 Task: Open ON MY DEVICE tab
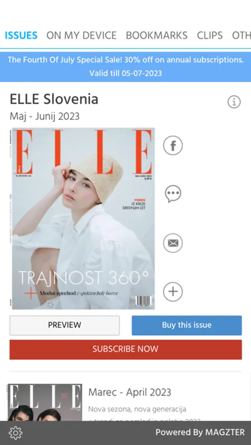pos(82,36)
